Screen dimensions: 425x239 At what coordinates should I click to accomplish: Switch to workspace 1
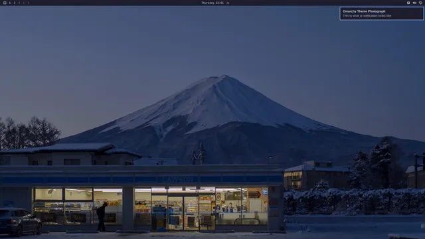(x=10, y=3)
